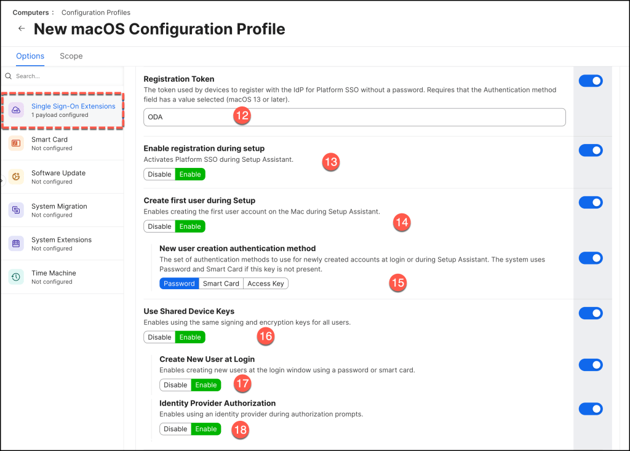Click the search magnifier icon
The height and width of the screenshot is (451, 630).
[9, 76]
